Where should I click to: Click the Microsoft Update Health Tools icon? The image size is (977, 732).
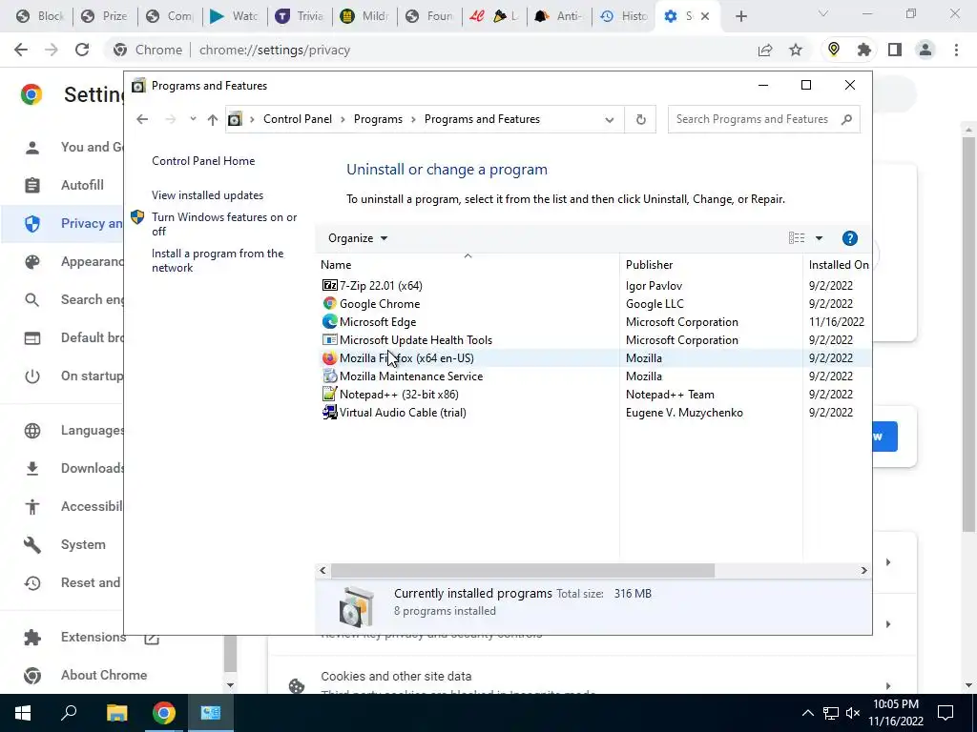[x=329, y=340]
